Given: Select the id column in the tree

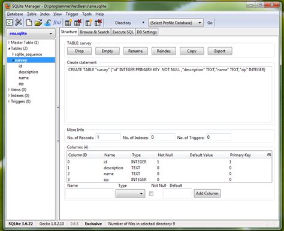Looking at the screenshot, I should (x=20, y=66).
